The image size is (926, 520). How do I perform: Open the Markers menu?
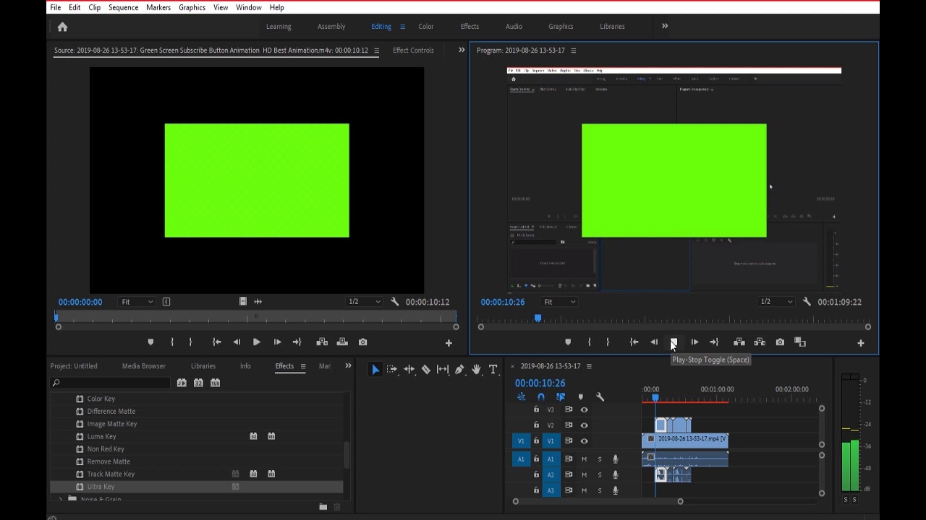[x=158, y=7]
